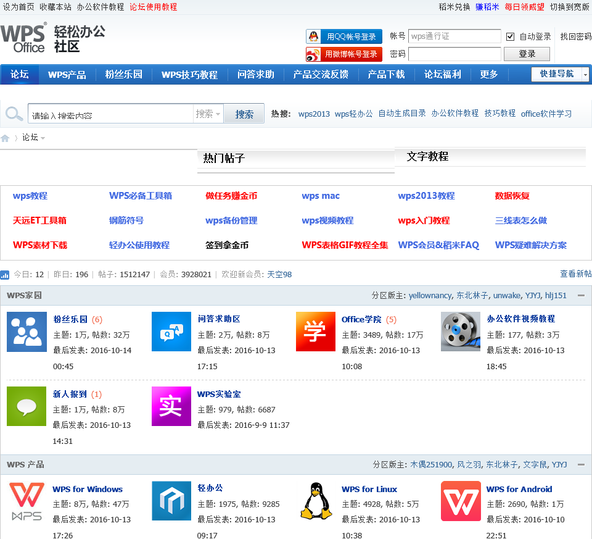Open moderator 木偶251900's profile

click(431, 464)
